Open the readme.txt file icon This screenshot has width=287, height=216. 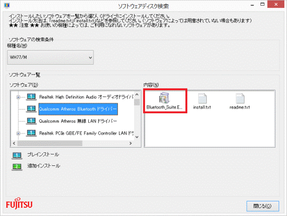[x=240, y=99]
